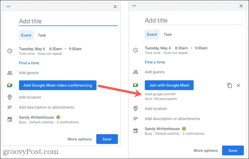The height and width of the screenshot is (159, 249).
Task: Open More options in the right dialog
Action: coord(205,151)
